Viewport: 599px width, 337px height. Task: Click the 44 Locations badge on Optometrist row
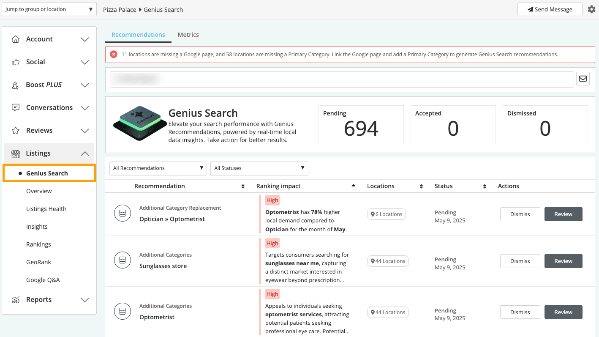[x=387, y=312]
